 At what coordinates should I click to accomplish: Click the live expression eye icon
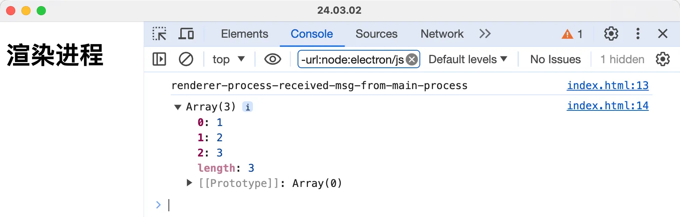pos(272,59)
